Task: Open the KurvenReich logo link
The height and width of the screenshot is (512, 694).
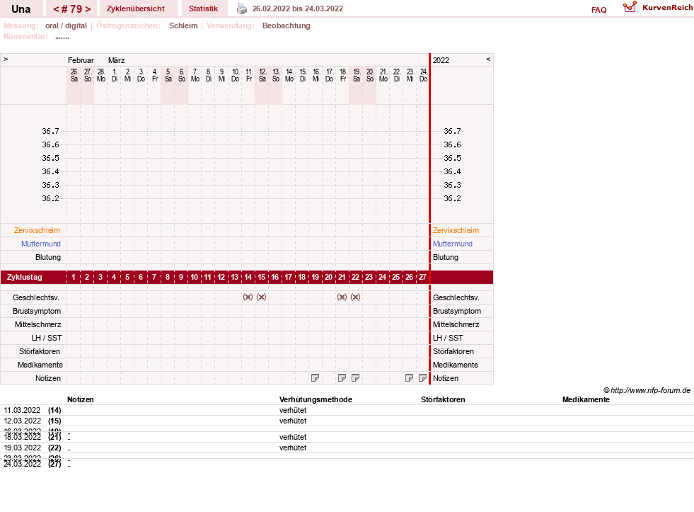Action: (x=658, y=8)
